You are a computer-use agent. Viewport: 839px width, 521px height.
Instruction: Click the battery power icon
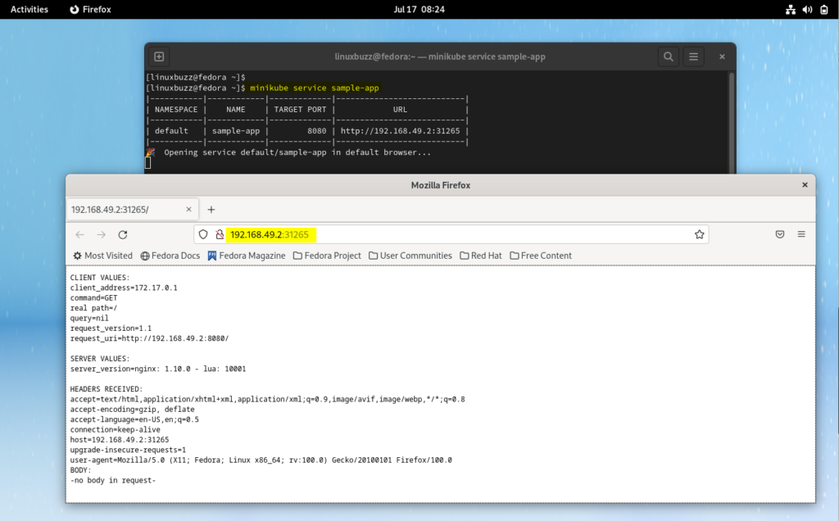click(x=824, y=10)
